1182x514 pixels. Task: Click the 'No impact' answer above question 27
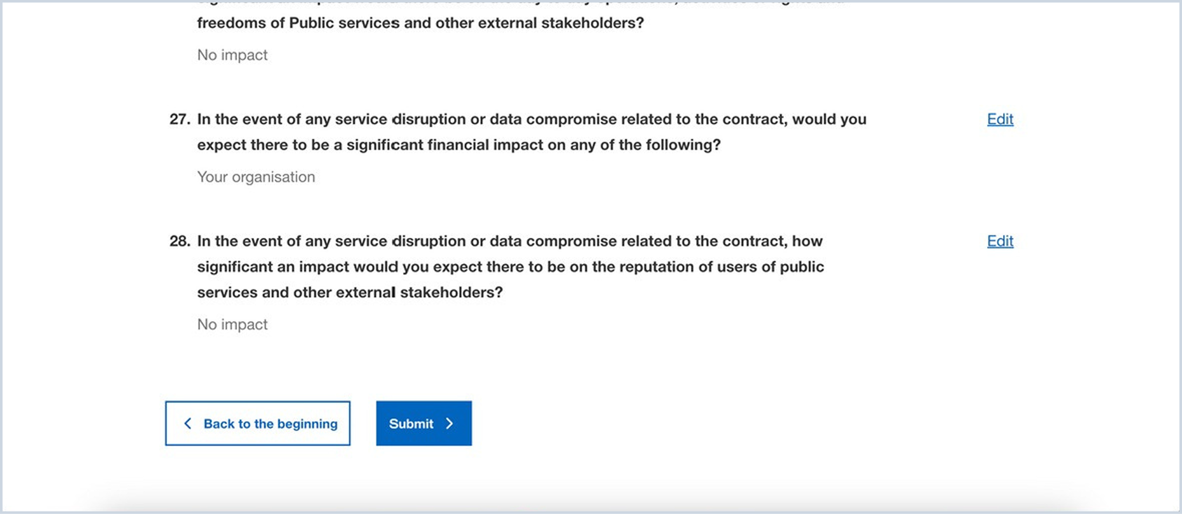(x=232, y=55)
